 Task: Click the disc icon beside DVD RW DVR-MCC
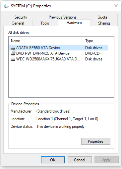click(13, 53)
